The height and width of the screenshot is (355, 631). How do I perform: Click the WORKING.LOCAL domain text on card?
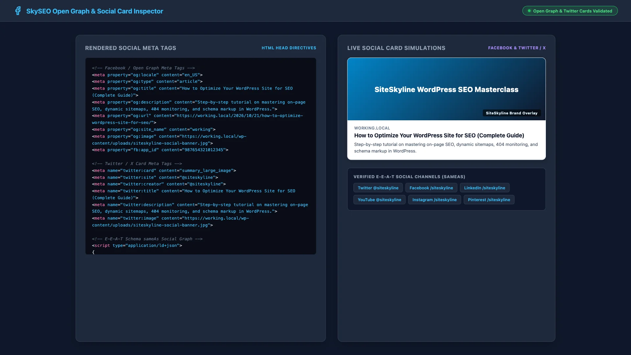point(372,128)
